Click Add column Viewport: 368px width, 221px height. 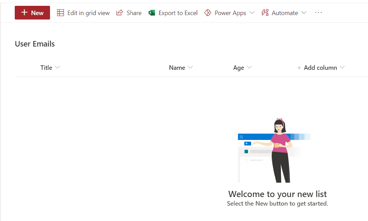(x=320, y=67)
